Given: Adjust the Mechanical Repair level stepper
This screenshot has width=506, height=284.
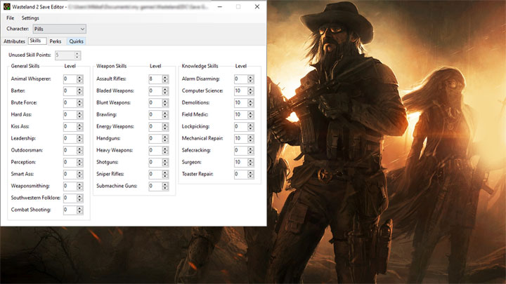Looking at the screenshot, I should pos(251,138).
